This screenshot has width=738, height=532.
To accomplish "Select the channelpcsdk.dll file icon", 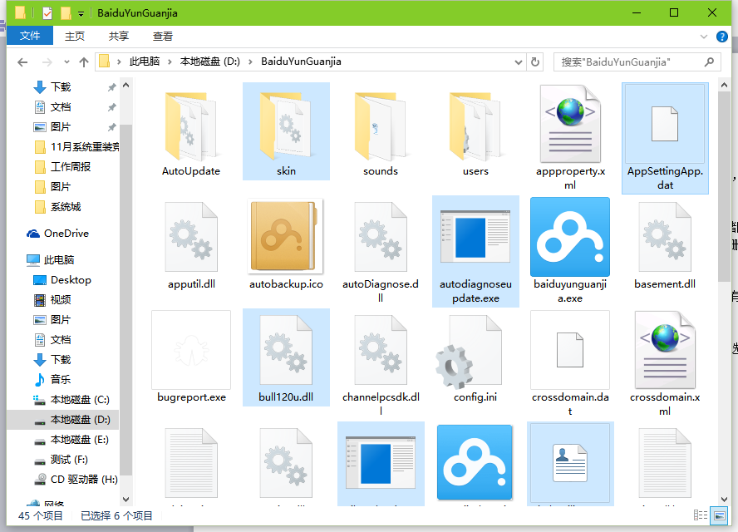I will click(x=381, y=350).
